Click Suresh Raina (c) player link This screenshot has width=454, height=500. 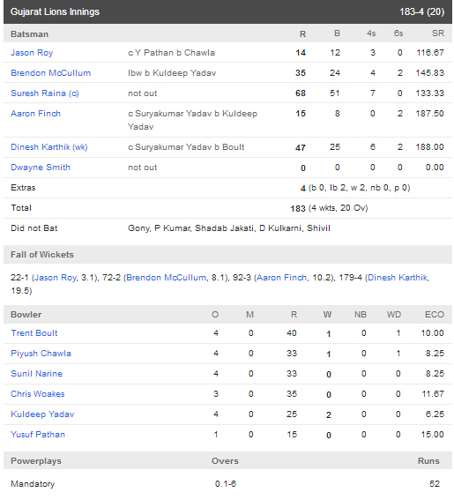45,93
